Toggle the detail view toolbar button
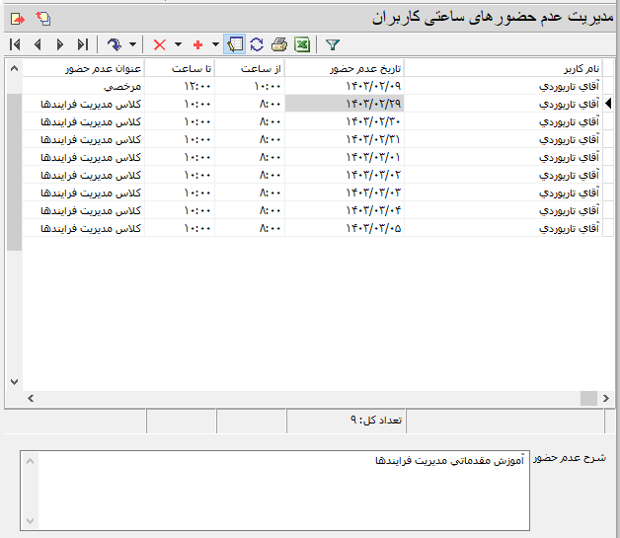 pos(235,44)
